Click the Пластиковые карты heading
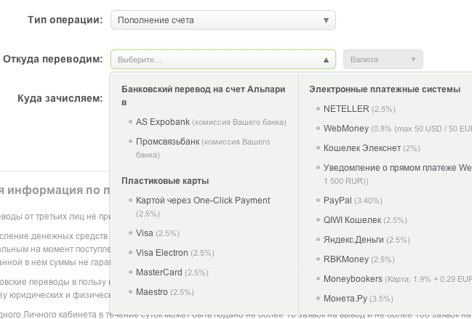 pyautogui.click(x=165, y=181)
